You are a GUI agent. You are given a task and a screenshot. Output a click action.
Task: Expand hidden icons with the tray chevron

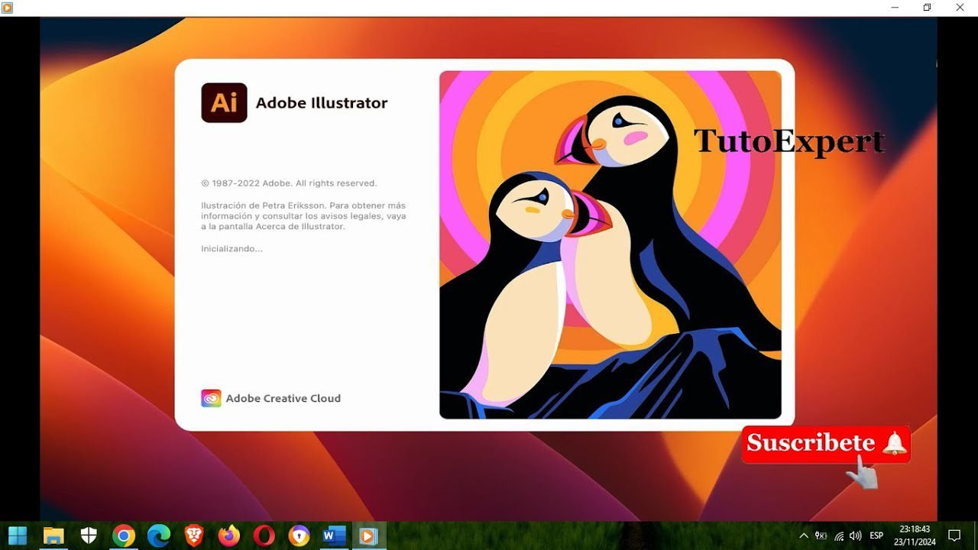pos(804,535)
